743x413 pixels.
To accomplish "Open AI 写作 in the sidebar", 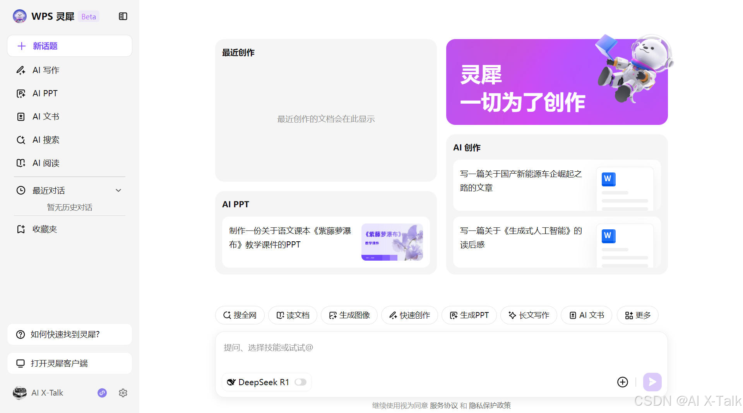I will point(70,70).
